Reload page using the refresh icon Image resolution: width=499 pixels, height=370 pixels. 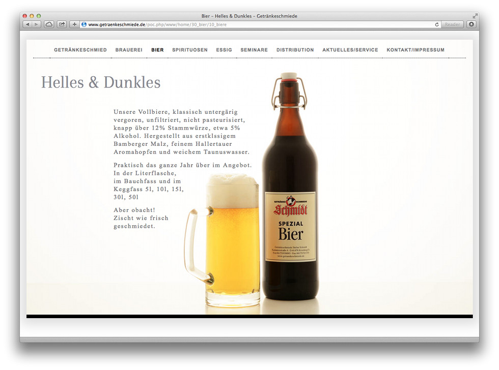click(437, 24)
